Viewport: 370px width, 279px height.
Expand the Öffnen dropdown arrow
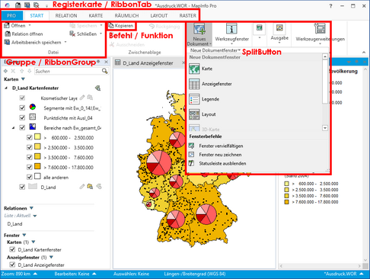coord(30,25)
